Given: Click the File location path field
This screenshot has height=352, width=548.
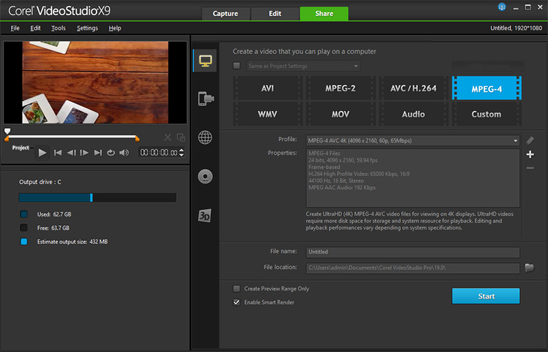Looking at the screenshot, I should click(x=413, y=268).
